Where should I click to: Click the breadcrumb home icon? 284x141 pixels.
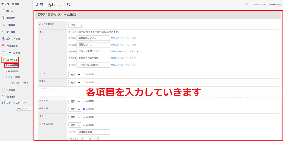pos(246,4)
